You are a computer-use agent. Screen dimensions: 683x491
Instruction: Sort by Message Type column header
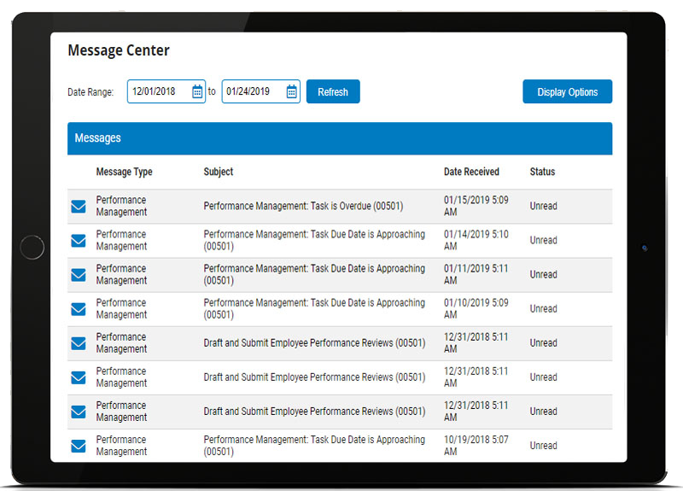click(x=124, y=172)
